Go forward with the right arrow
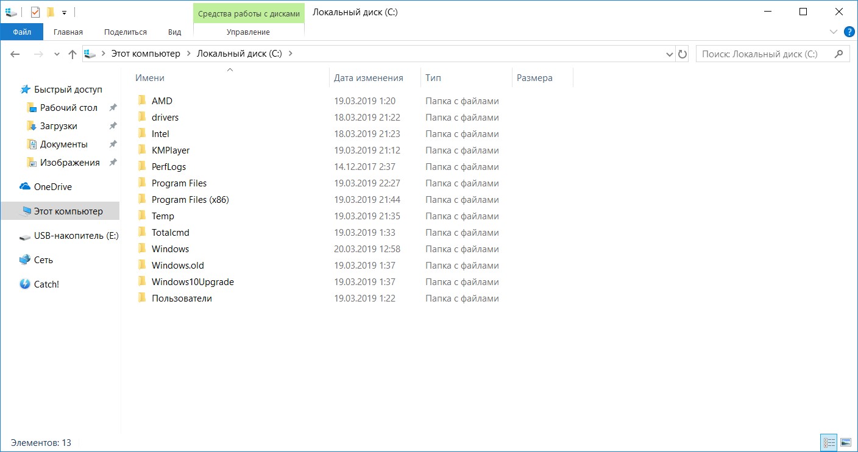Image resolution: width=858 pixels, height=452 pixels. (38, 54)
